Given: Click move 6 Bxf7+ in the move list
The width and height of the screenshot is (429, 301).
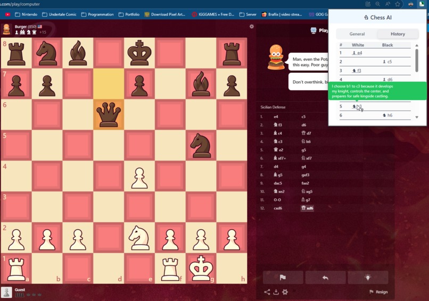Looking at the screenshot, I should (x=279, y=158).
